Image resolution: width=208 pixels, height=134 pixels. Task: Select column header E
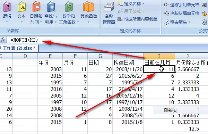50,56
